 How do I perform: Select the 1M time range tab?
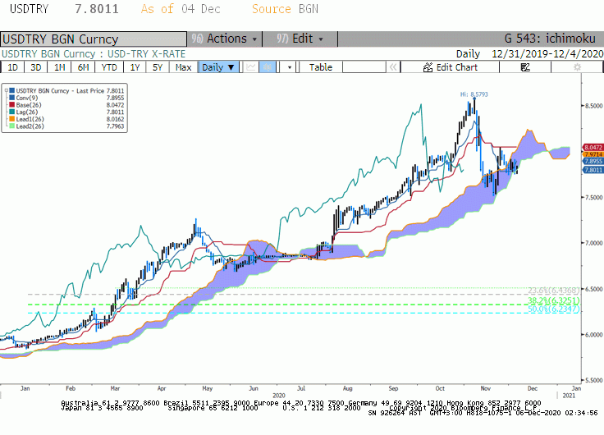[59, 67]
